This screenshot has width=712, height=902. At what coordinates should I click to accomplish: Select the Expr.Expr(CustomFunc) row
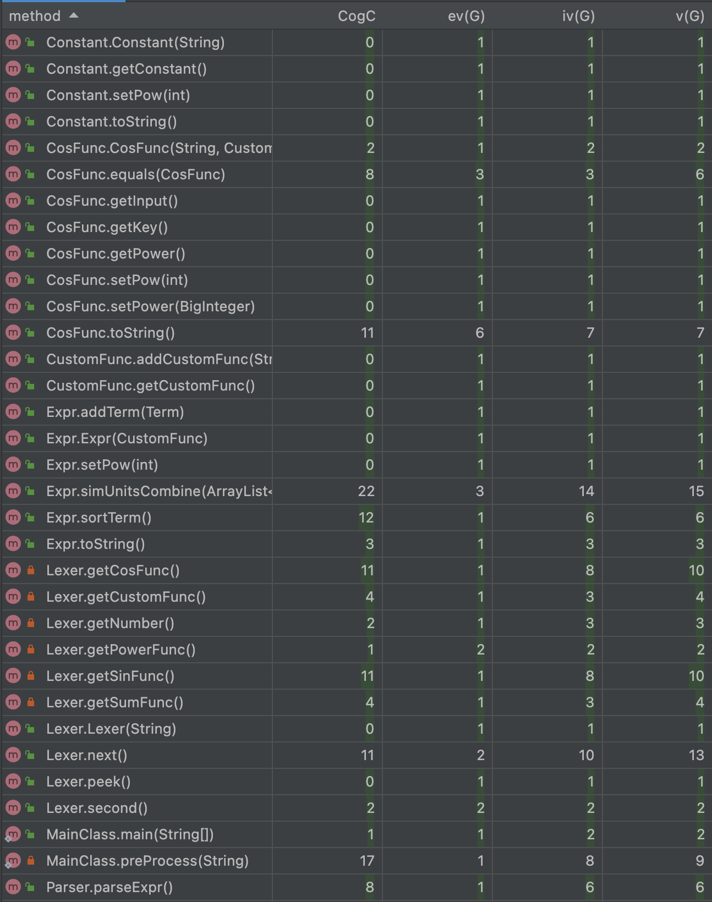point(356,438)
